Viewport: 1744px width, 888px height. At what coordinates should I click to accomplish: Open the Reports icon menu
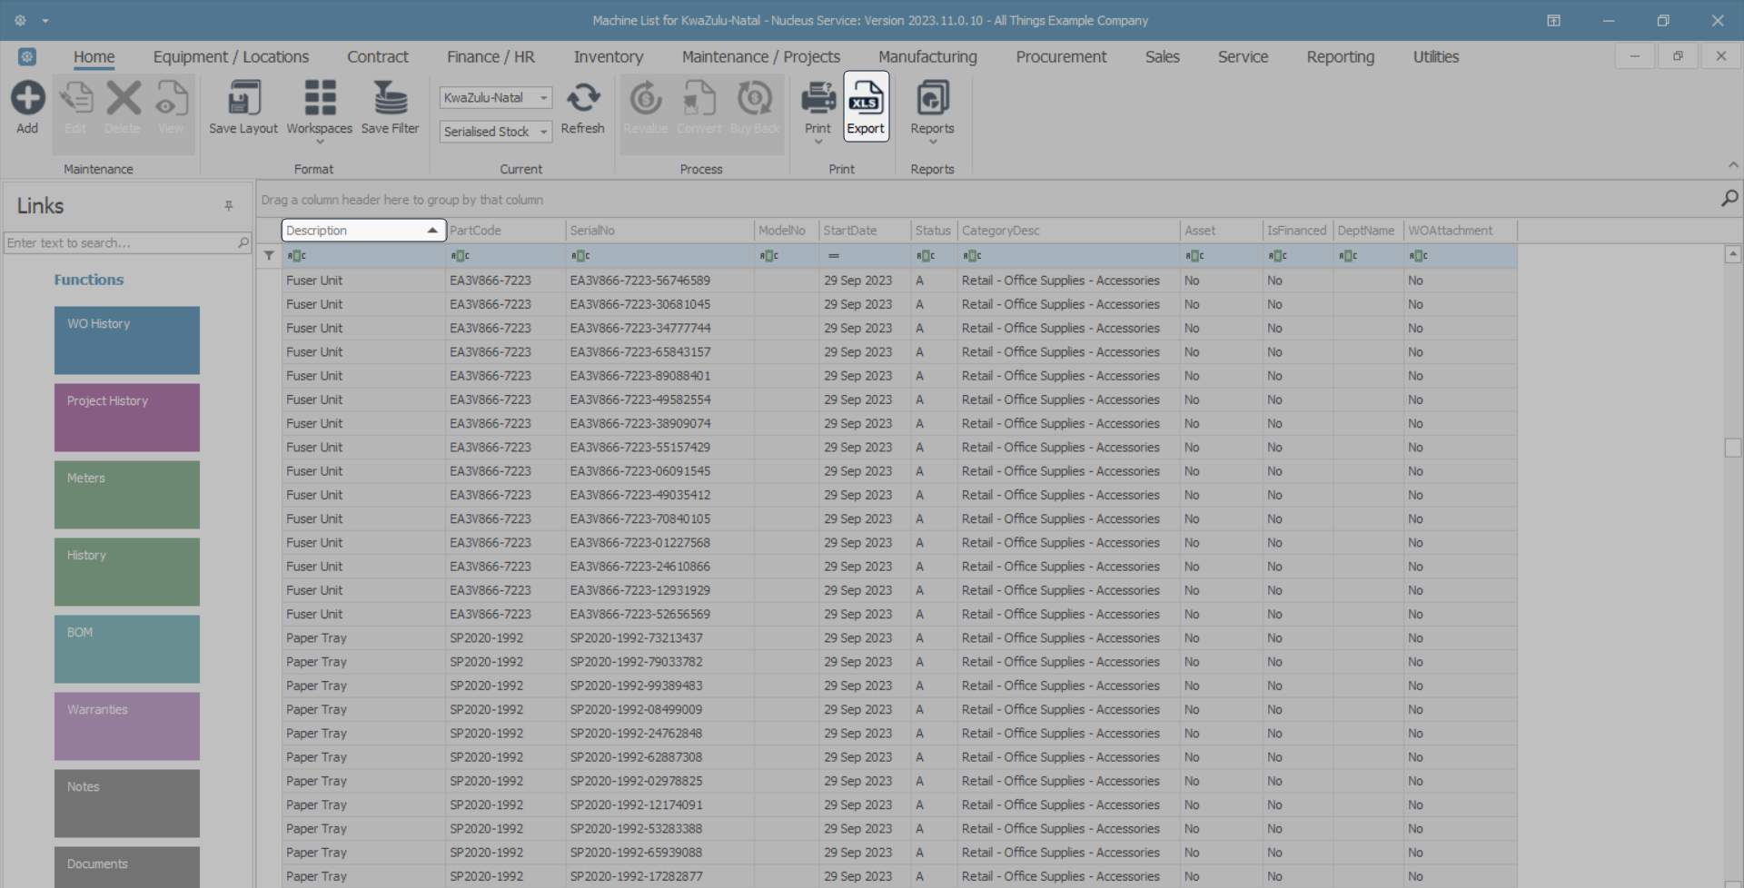pyautogui.click(x=932, y=99)
